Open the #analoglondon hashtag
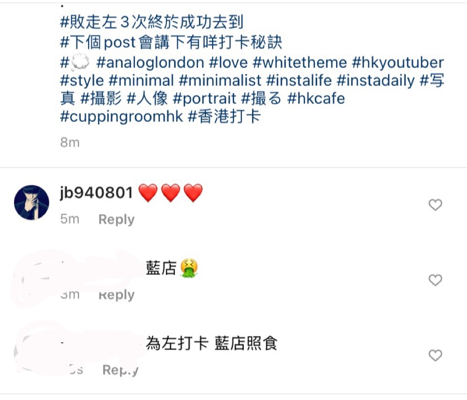The image size is (467, 400). (150, 63)
